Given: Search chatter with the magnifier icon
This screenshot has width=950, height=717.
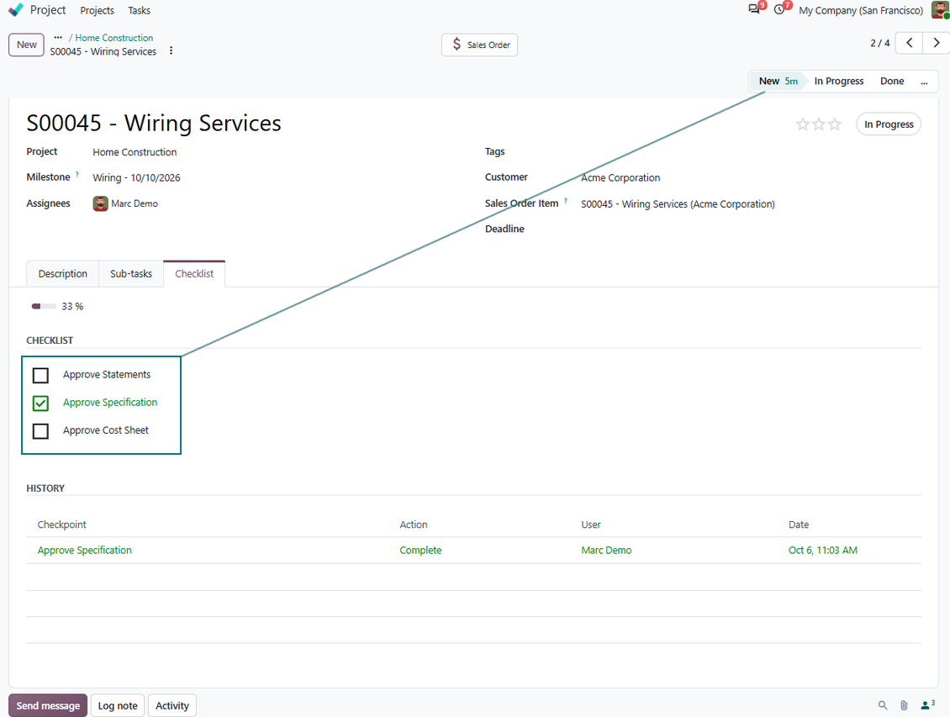Looking at the screenshot, I should click(883, 705).
